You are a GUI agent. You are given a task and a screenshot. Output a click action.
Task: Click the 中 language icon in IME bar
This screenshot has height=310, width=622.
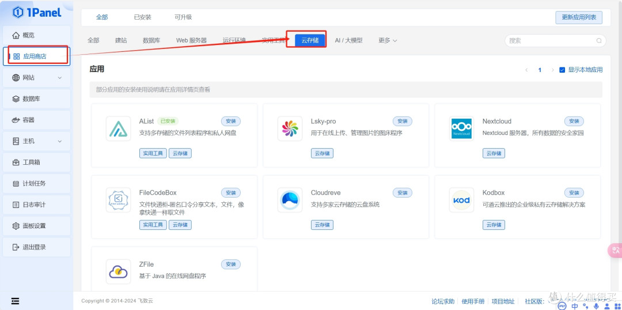pyautogui.click(x=575, y=306)
